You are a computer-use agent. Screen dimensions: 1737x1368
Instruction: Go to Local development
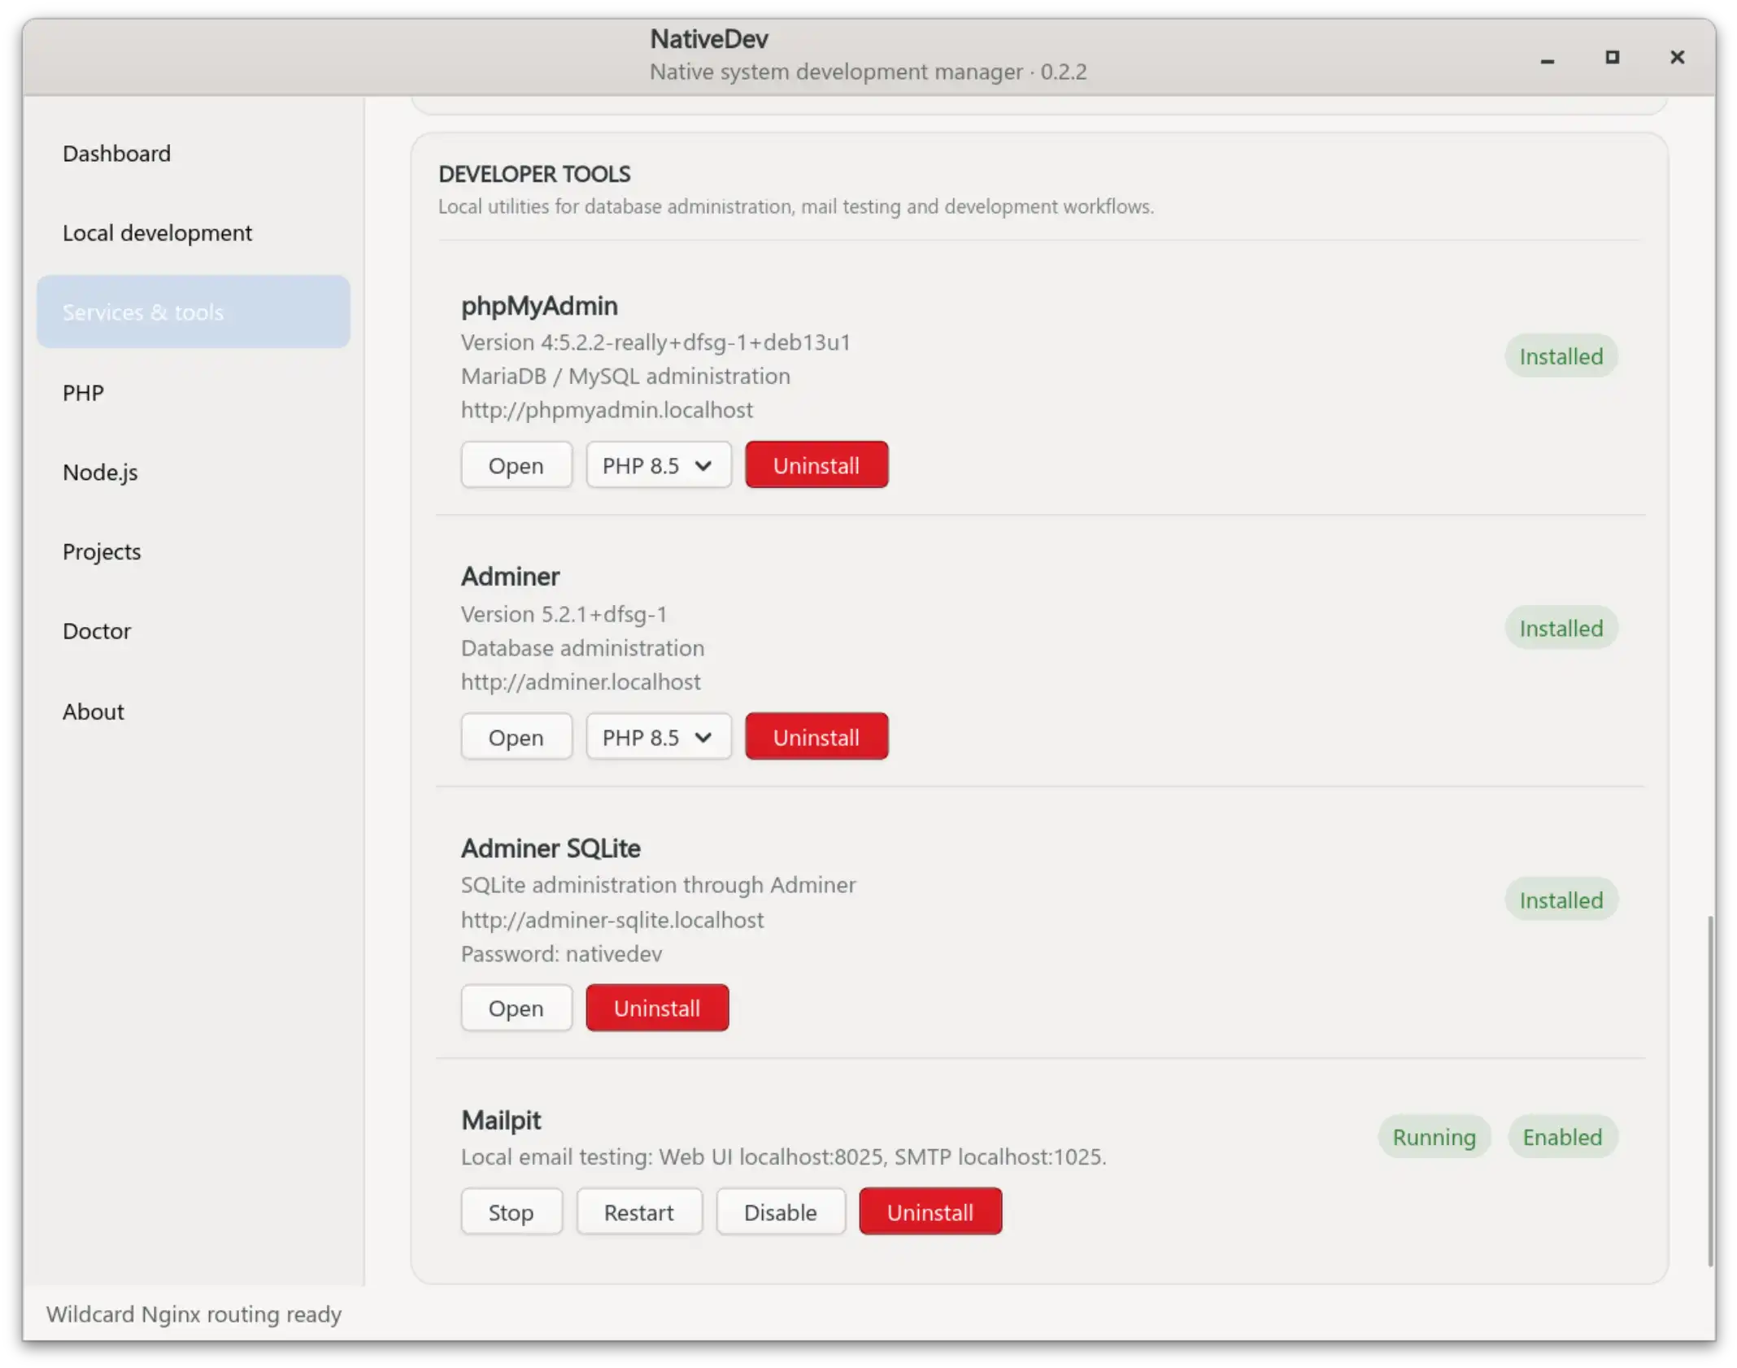194,233
